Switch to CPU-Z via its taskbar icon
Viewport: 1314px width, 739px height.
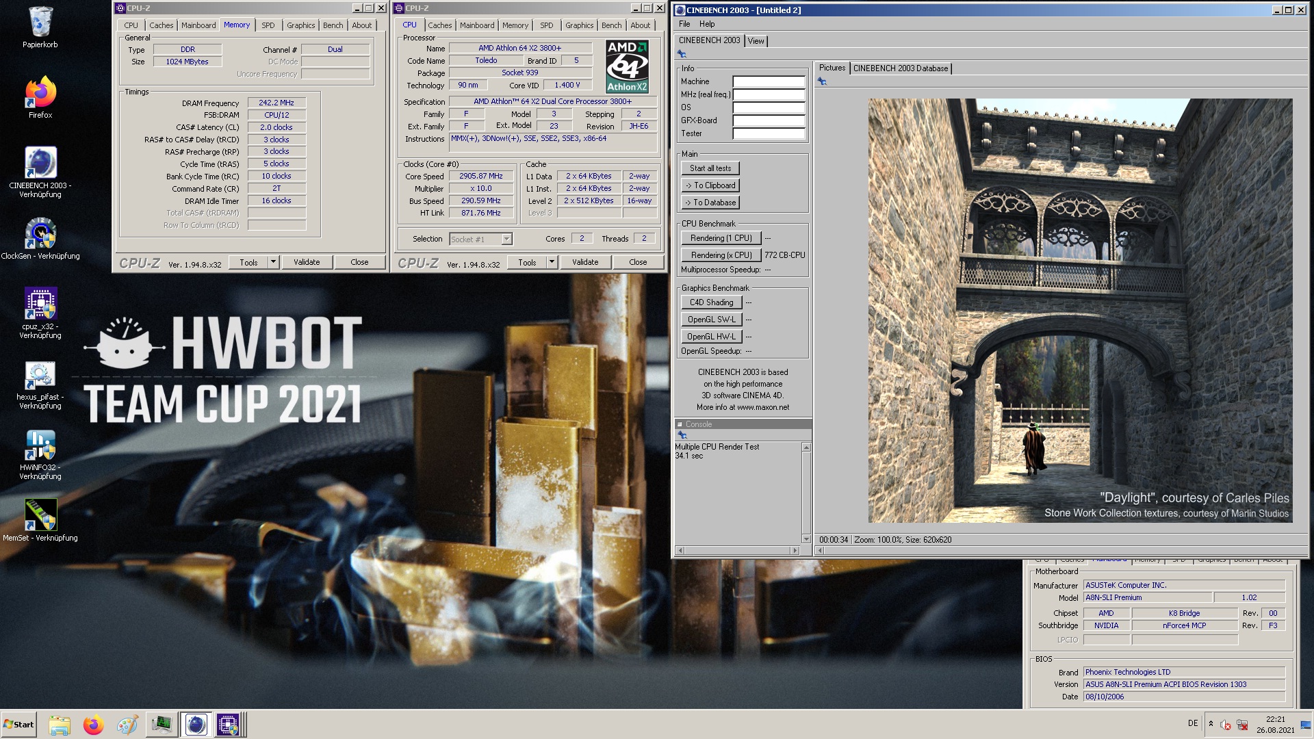tap(228, 725)
